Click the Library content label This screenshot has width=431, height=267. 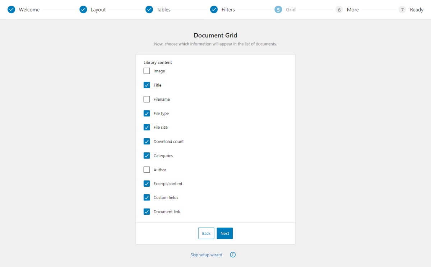coord(158,62)
